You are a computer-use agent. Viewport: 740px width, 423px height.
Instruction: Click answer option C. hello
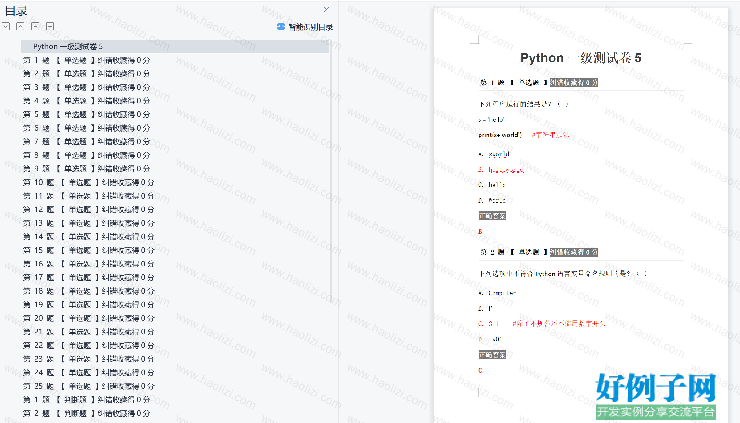492,185
